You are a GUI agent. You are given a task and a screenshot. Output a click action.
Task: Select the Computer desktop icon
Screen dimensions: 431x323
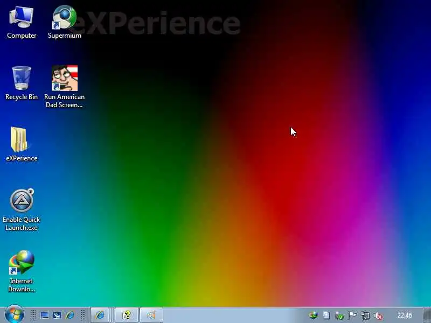tap(22, 23)
